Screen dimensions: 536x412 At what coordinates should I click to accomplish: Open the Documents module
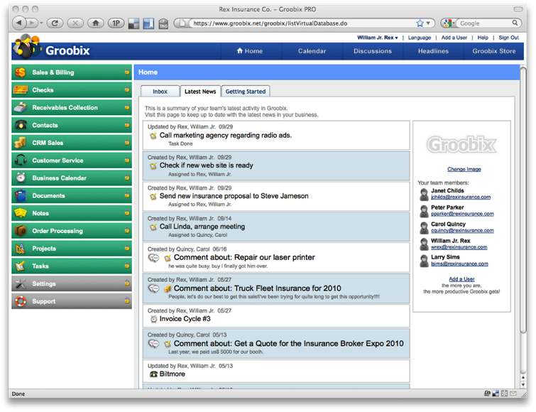pyautogui.click(x=72, y=195)
